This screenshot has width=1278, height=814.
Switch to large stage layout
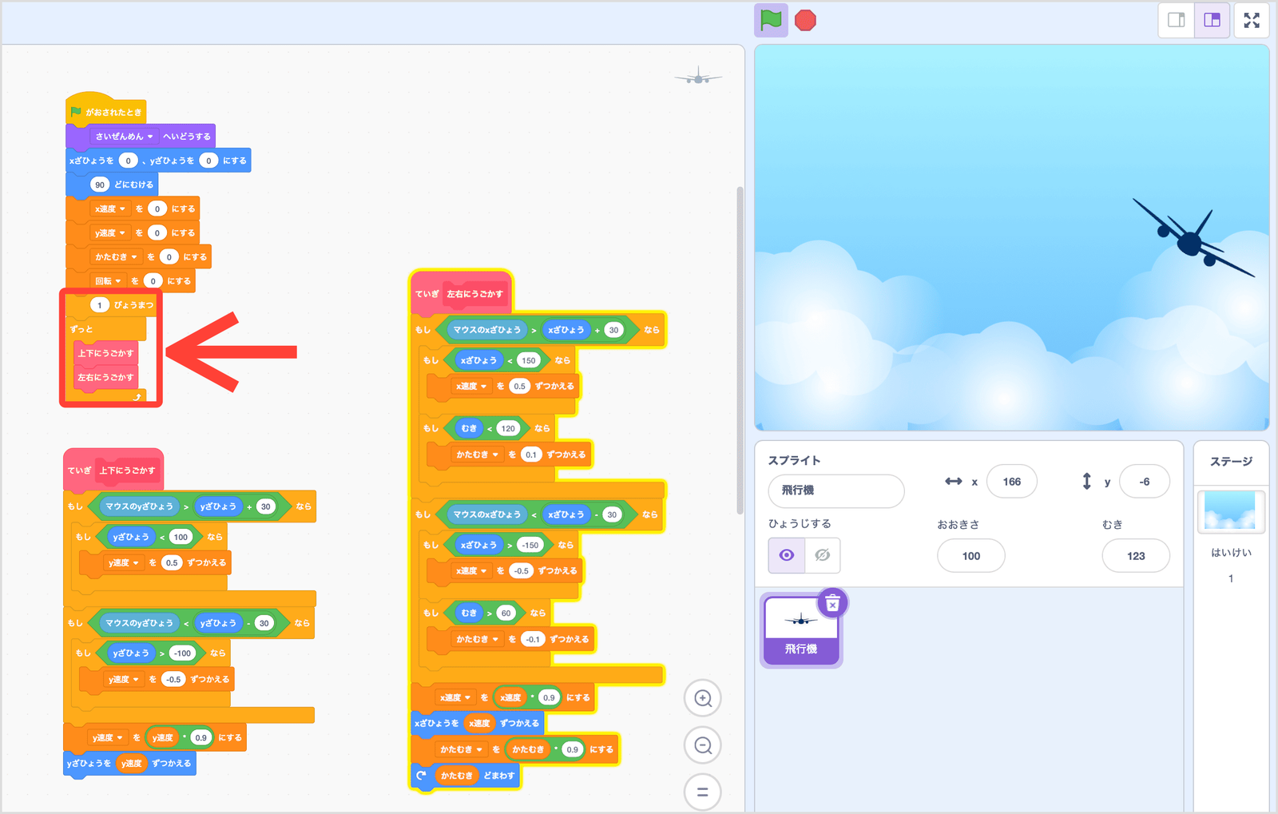pos(1212,20)
